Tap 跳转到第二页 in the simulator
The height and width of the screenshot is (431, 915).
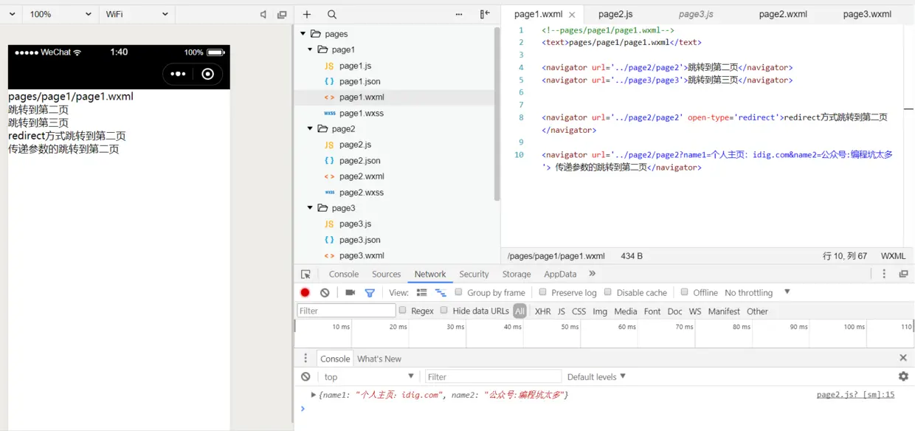[38, 109]
